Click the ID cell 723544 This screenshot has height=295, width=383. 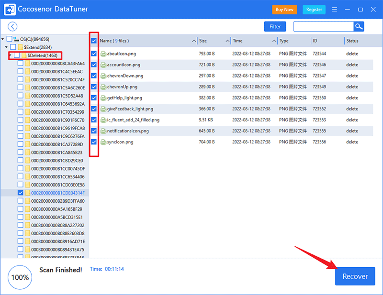pos(319,54)
